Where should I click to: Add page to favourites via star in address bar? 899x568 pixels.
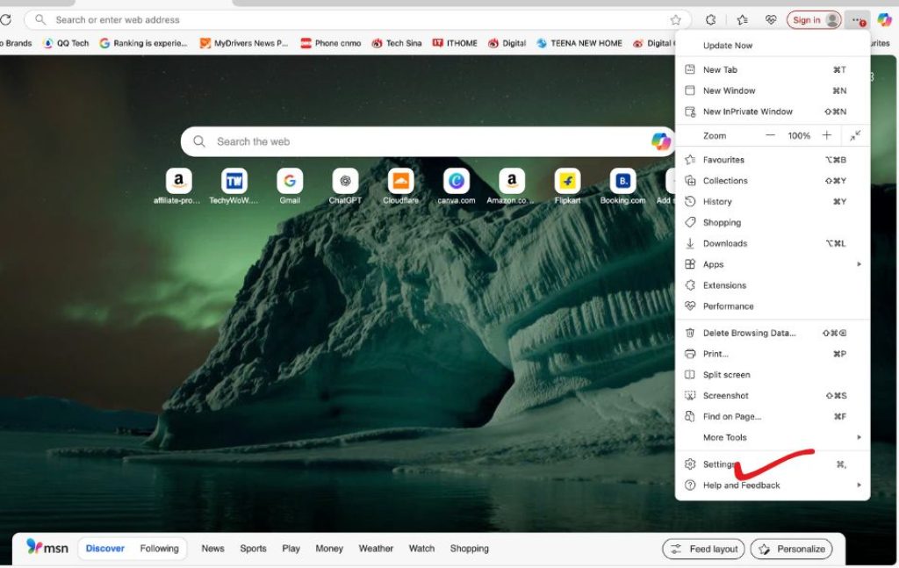(x=675, y=20)
